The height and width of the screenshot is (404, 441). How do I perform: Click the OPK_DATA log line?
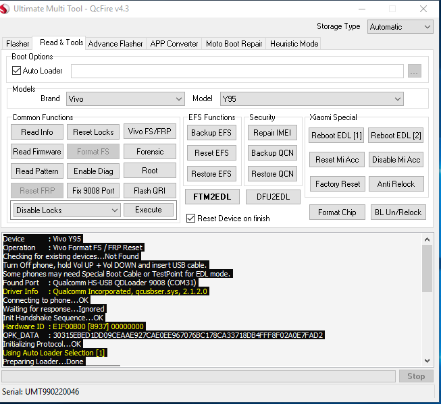(x=163, y=335)
